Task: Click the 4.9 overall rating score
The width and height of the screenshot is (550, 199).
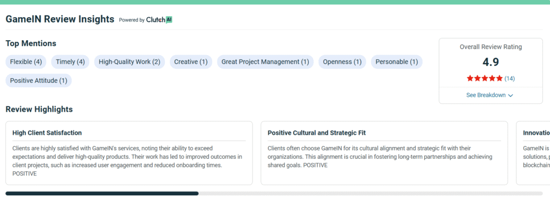Action: 491,62
